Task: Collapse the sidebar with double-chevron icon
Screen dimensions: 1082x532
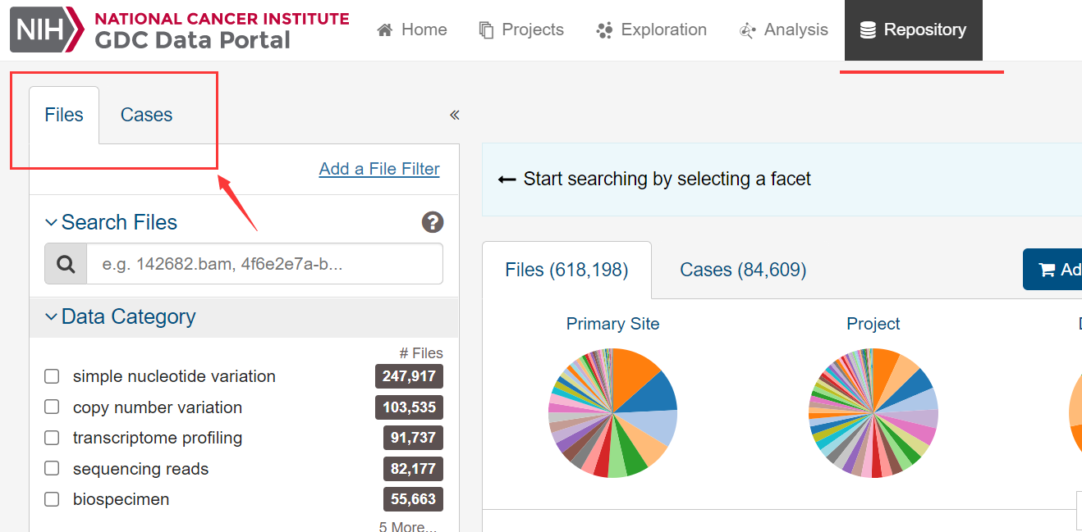Action: [455, 115]
